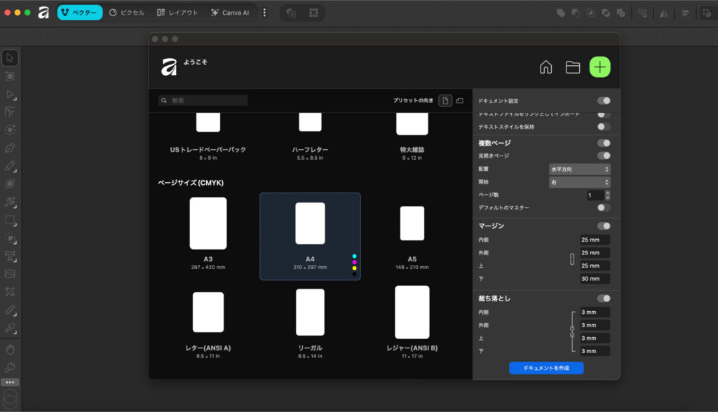This screenshot has width=718, height=412.
Task: Open the Canva AI tab
Action: pyautogui.click(x=230, y=13)
